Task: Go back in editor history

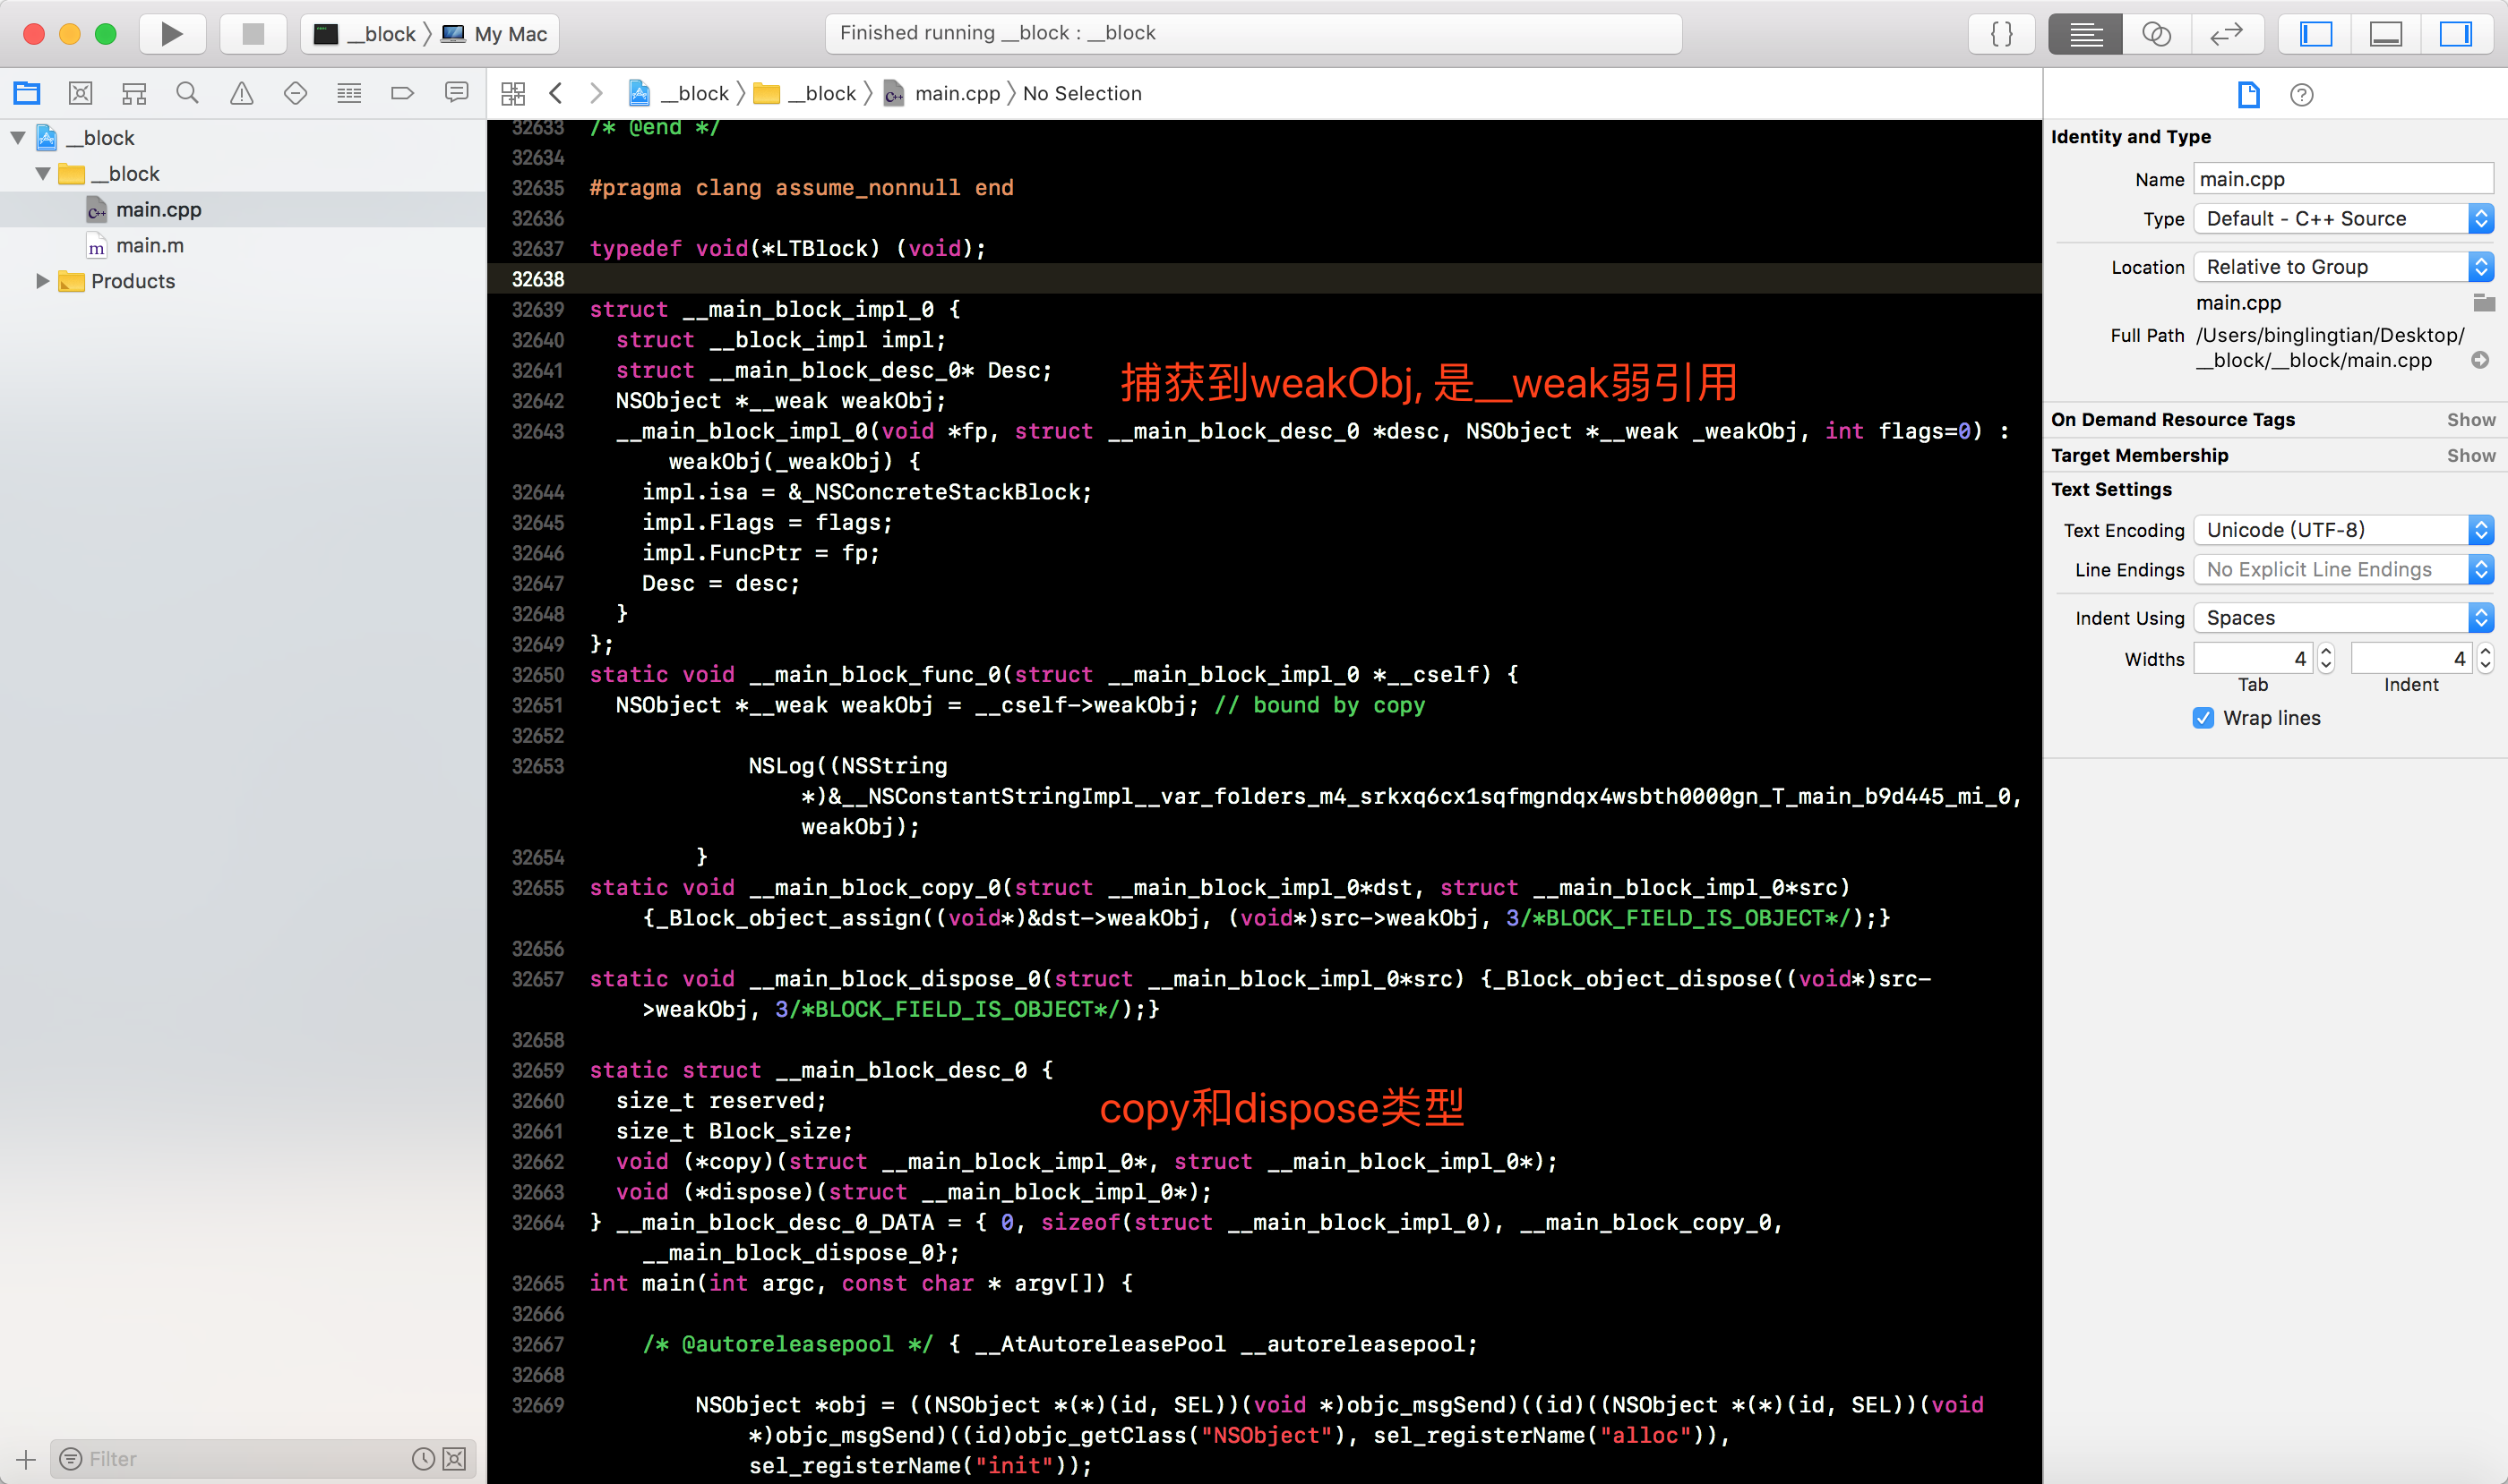Action: (556, 93)
